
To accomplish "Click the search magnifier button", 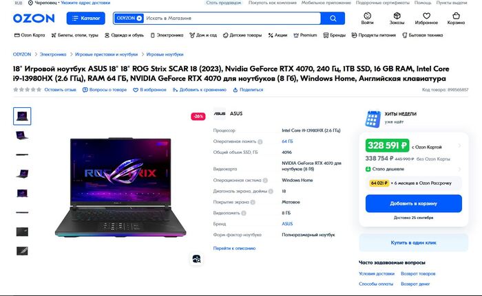I will coord(333,19).
